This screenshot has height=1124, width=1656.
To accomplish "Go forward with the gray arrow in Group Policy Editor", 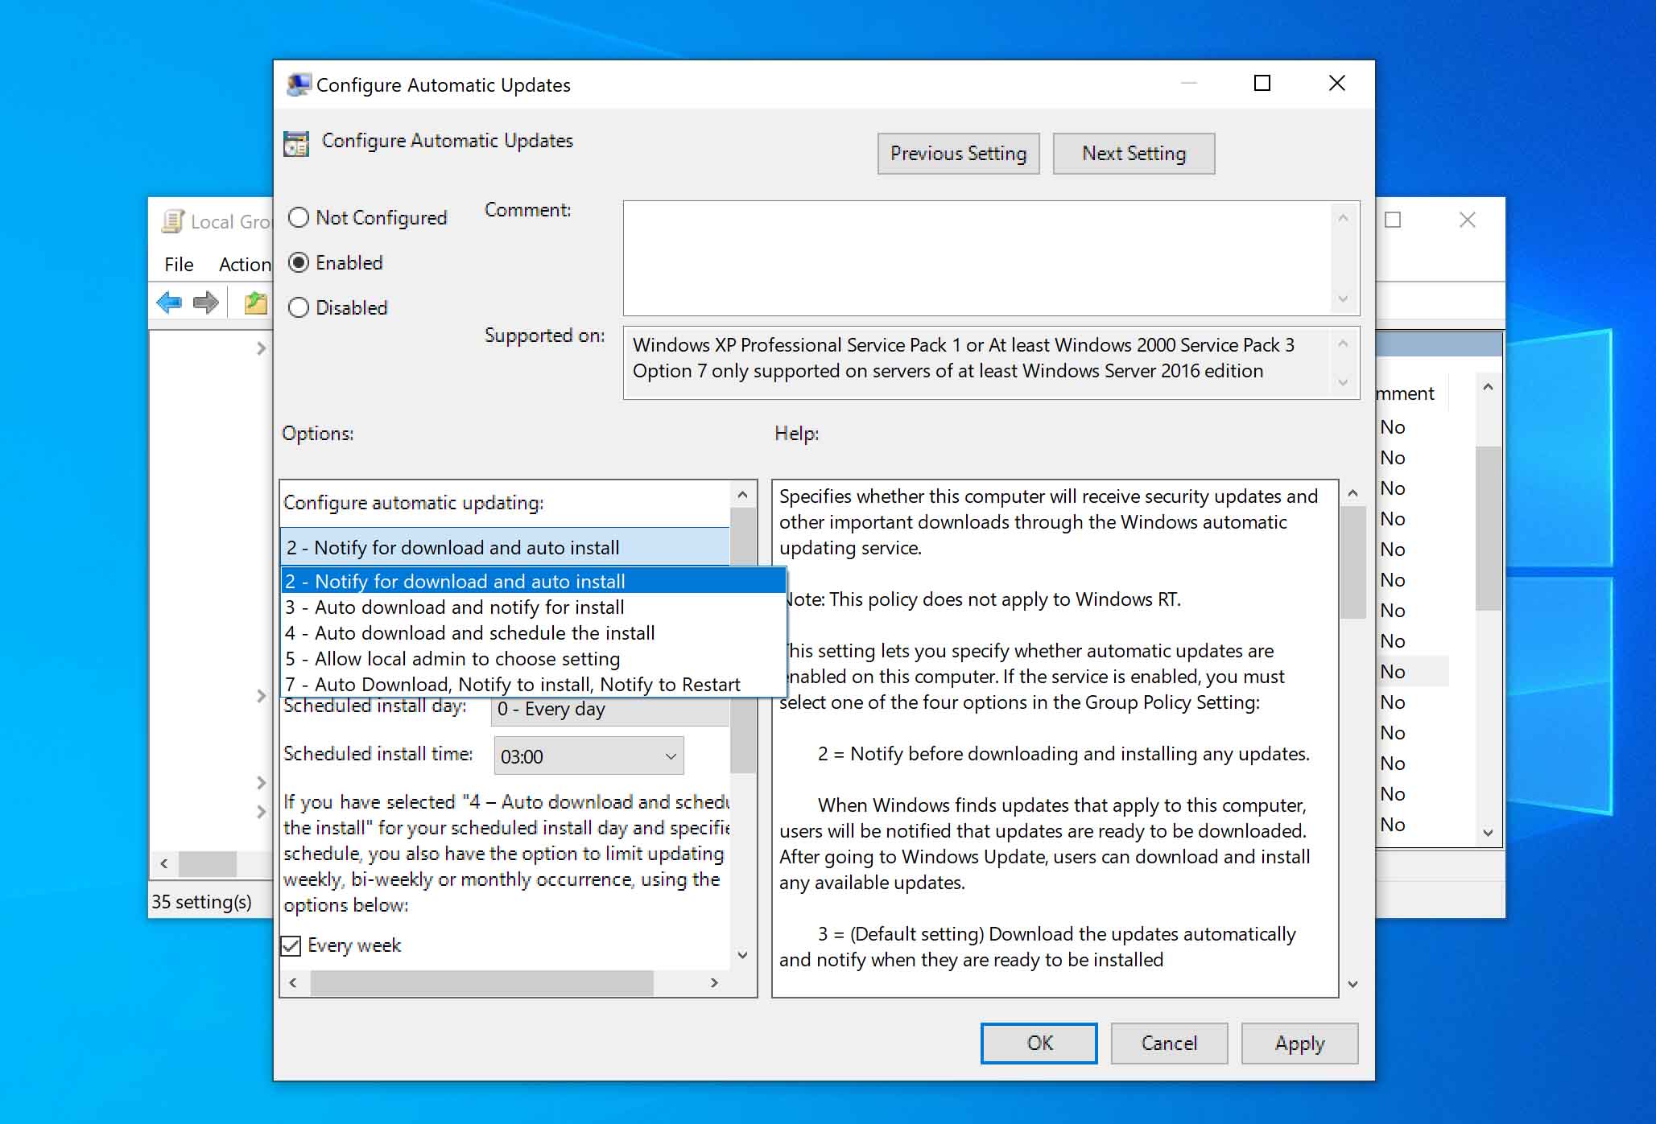I will (x=206, y=303).
